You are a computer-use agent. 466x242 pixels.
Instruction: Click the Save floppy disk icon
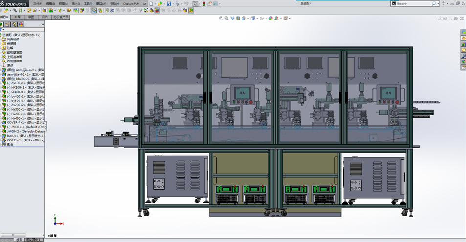tap(169, 3)
